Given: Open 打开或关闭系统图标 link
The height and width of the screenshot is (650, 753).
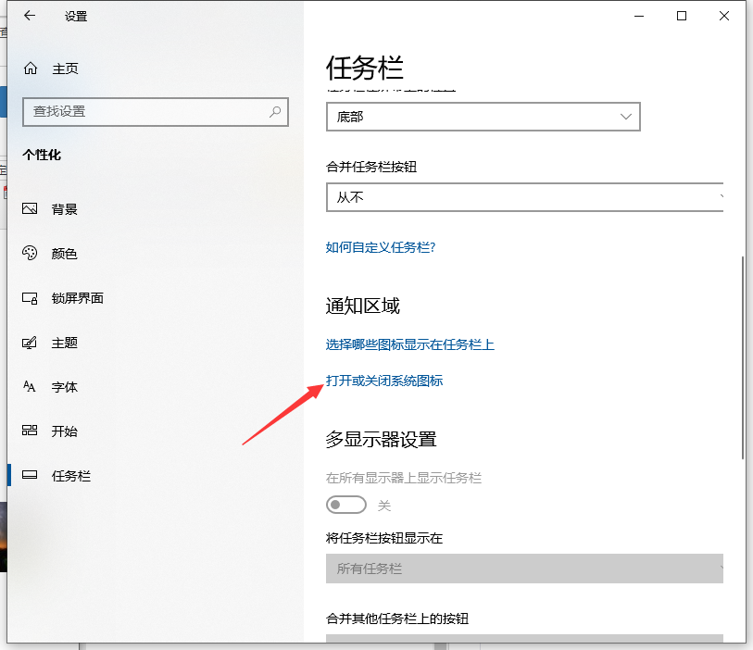Looking at the screenshot, I should coord(383,380).
